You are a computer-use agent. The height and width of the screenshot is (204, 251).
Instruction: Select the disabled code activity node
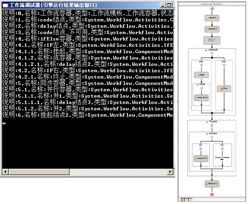[x=212, y=40]
